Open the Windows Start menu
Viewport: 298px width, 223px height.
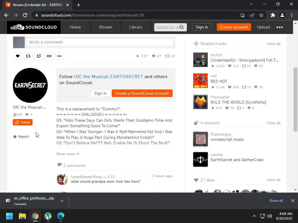pyautogui.click(x=10, y=216)
